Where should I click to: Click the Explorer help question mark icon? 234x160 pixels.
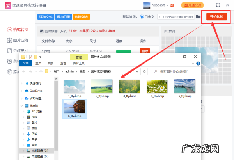[x=198, y=63]
